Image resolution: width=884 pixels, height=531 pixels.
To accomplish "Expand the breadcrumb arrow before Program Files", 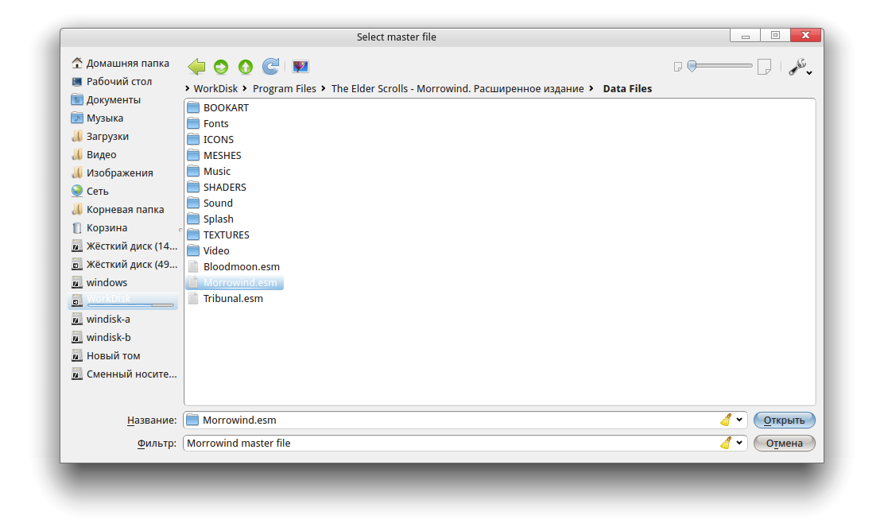I will click(x=245, y=88).
